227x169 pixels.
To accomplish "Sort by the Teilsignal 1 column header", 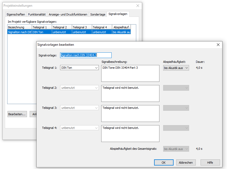I will 42,27.
